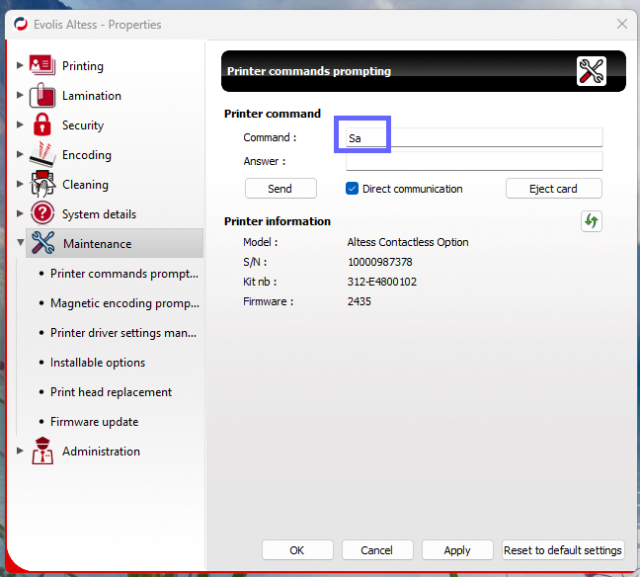Click the Cancel button
This screenshot has width=640, height=577.
pyautogui.click(x=377, y=550)
